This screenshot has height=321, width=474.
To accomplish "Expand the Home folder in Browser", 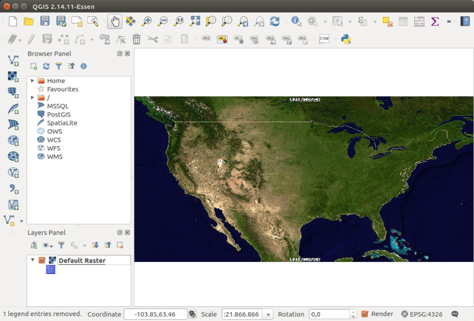I will pyautogui.click(x=32, y=80).
